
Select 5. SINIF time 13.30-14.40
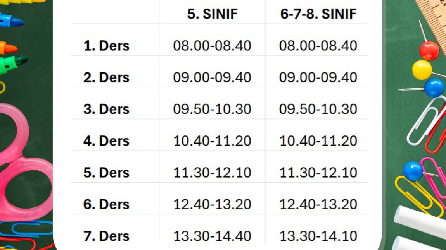pyautogui.click(x=212, y=236)
